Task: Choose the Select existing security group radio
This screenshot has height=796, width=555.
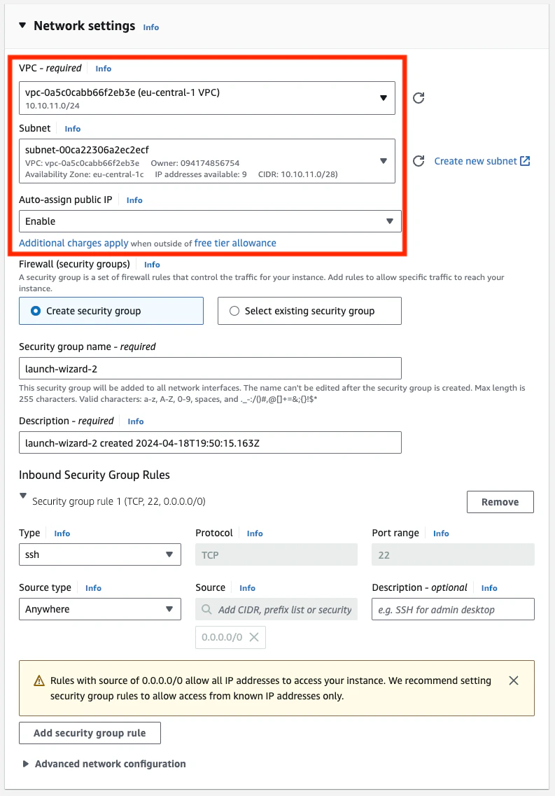Action: pyautogui.click(x=234, y=310)
